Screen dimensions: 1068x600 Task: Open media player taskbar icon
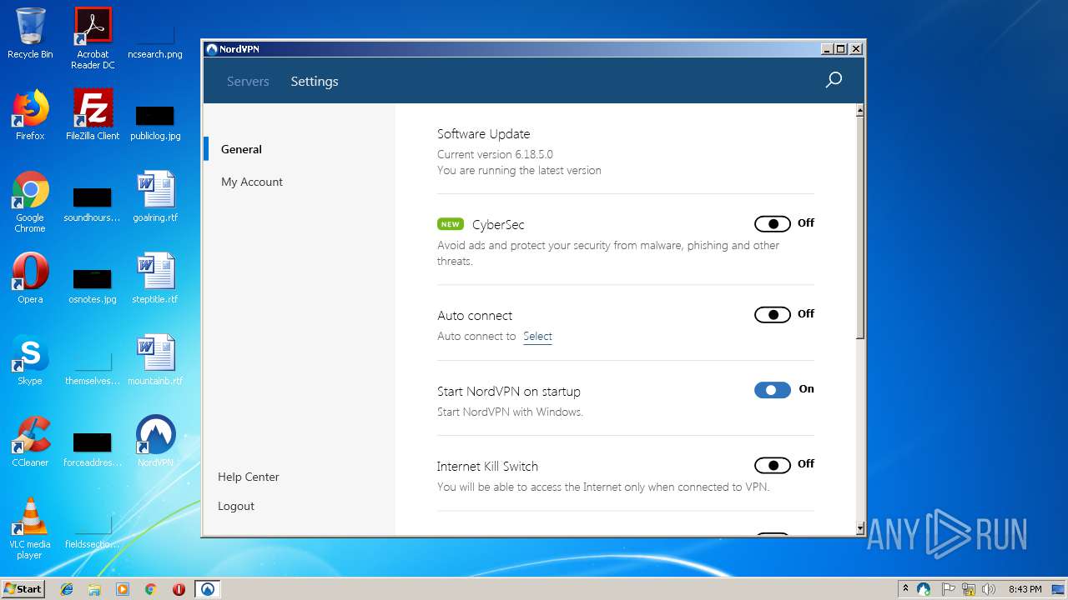(123, 589)
